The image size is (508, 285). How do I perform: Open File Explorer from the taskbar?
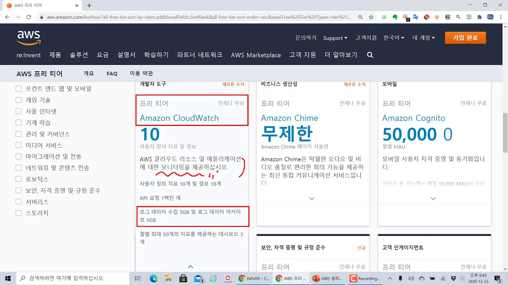pos(168,278)
